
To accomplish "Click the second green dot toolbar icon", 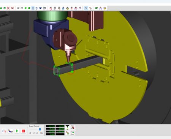I will click(29, 8).
